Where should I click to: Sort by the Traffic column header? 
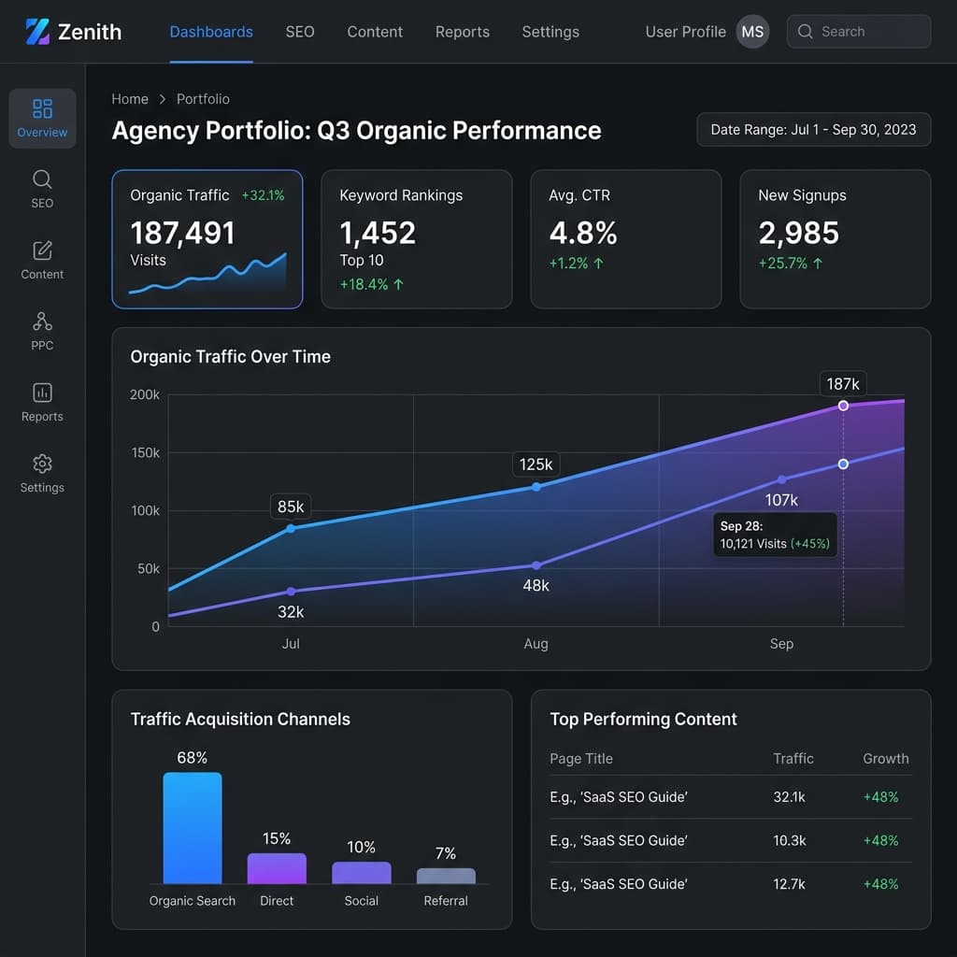[793, 759]
